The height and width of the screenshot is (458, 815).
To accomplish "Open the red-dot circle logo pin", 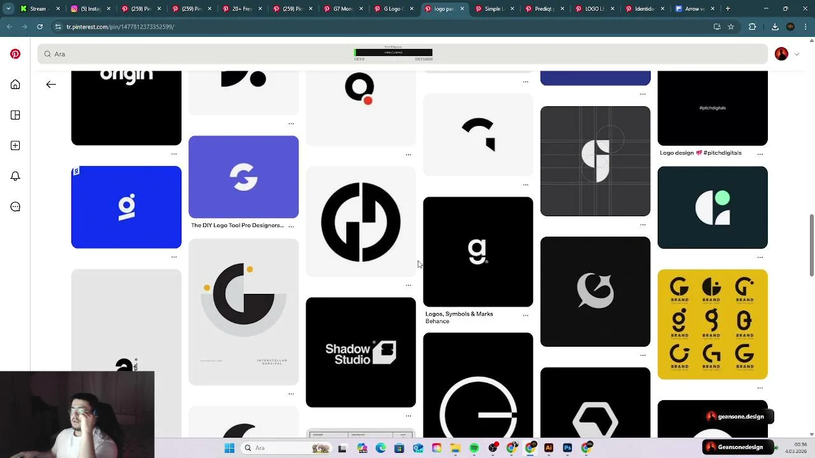I will [360, 108].
